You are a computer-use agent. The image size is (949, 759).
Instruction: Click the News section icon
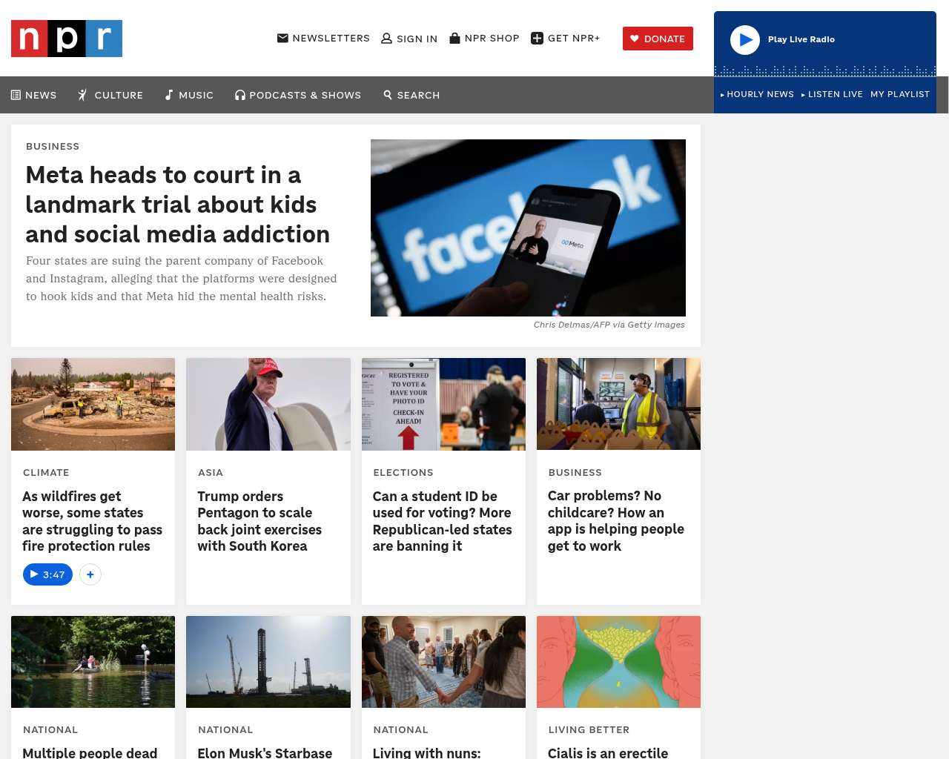(16, 95)
